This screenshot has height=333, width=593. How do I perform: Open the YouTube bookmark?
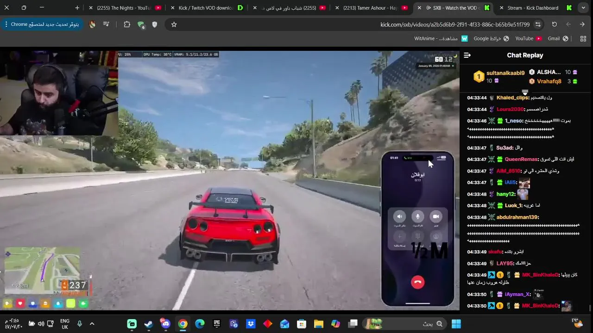tap(528, 39)
